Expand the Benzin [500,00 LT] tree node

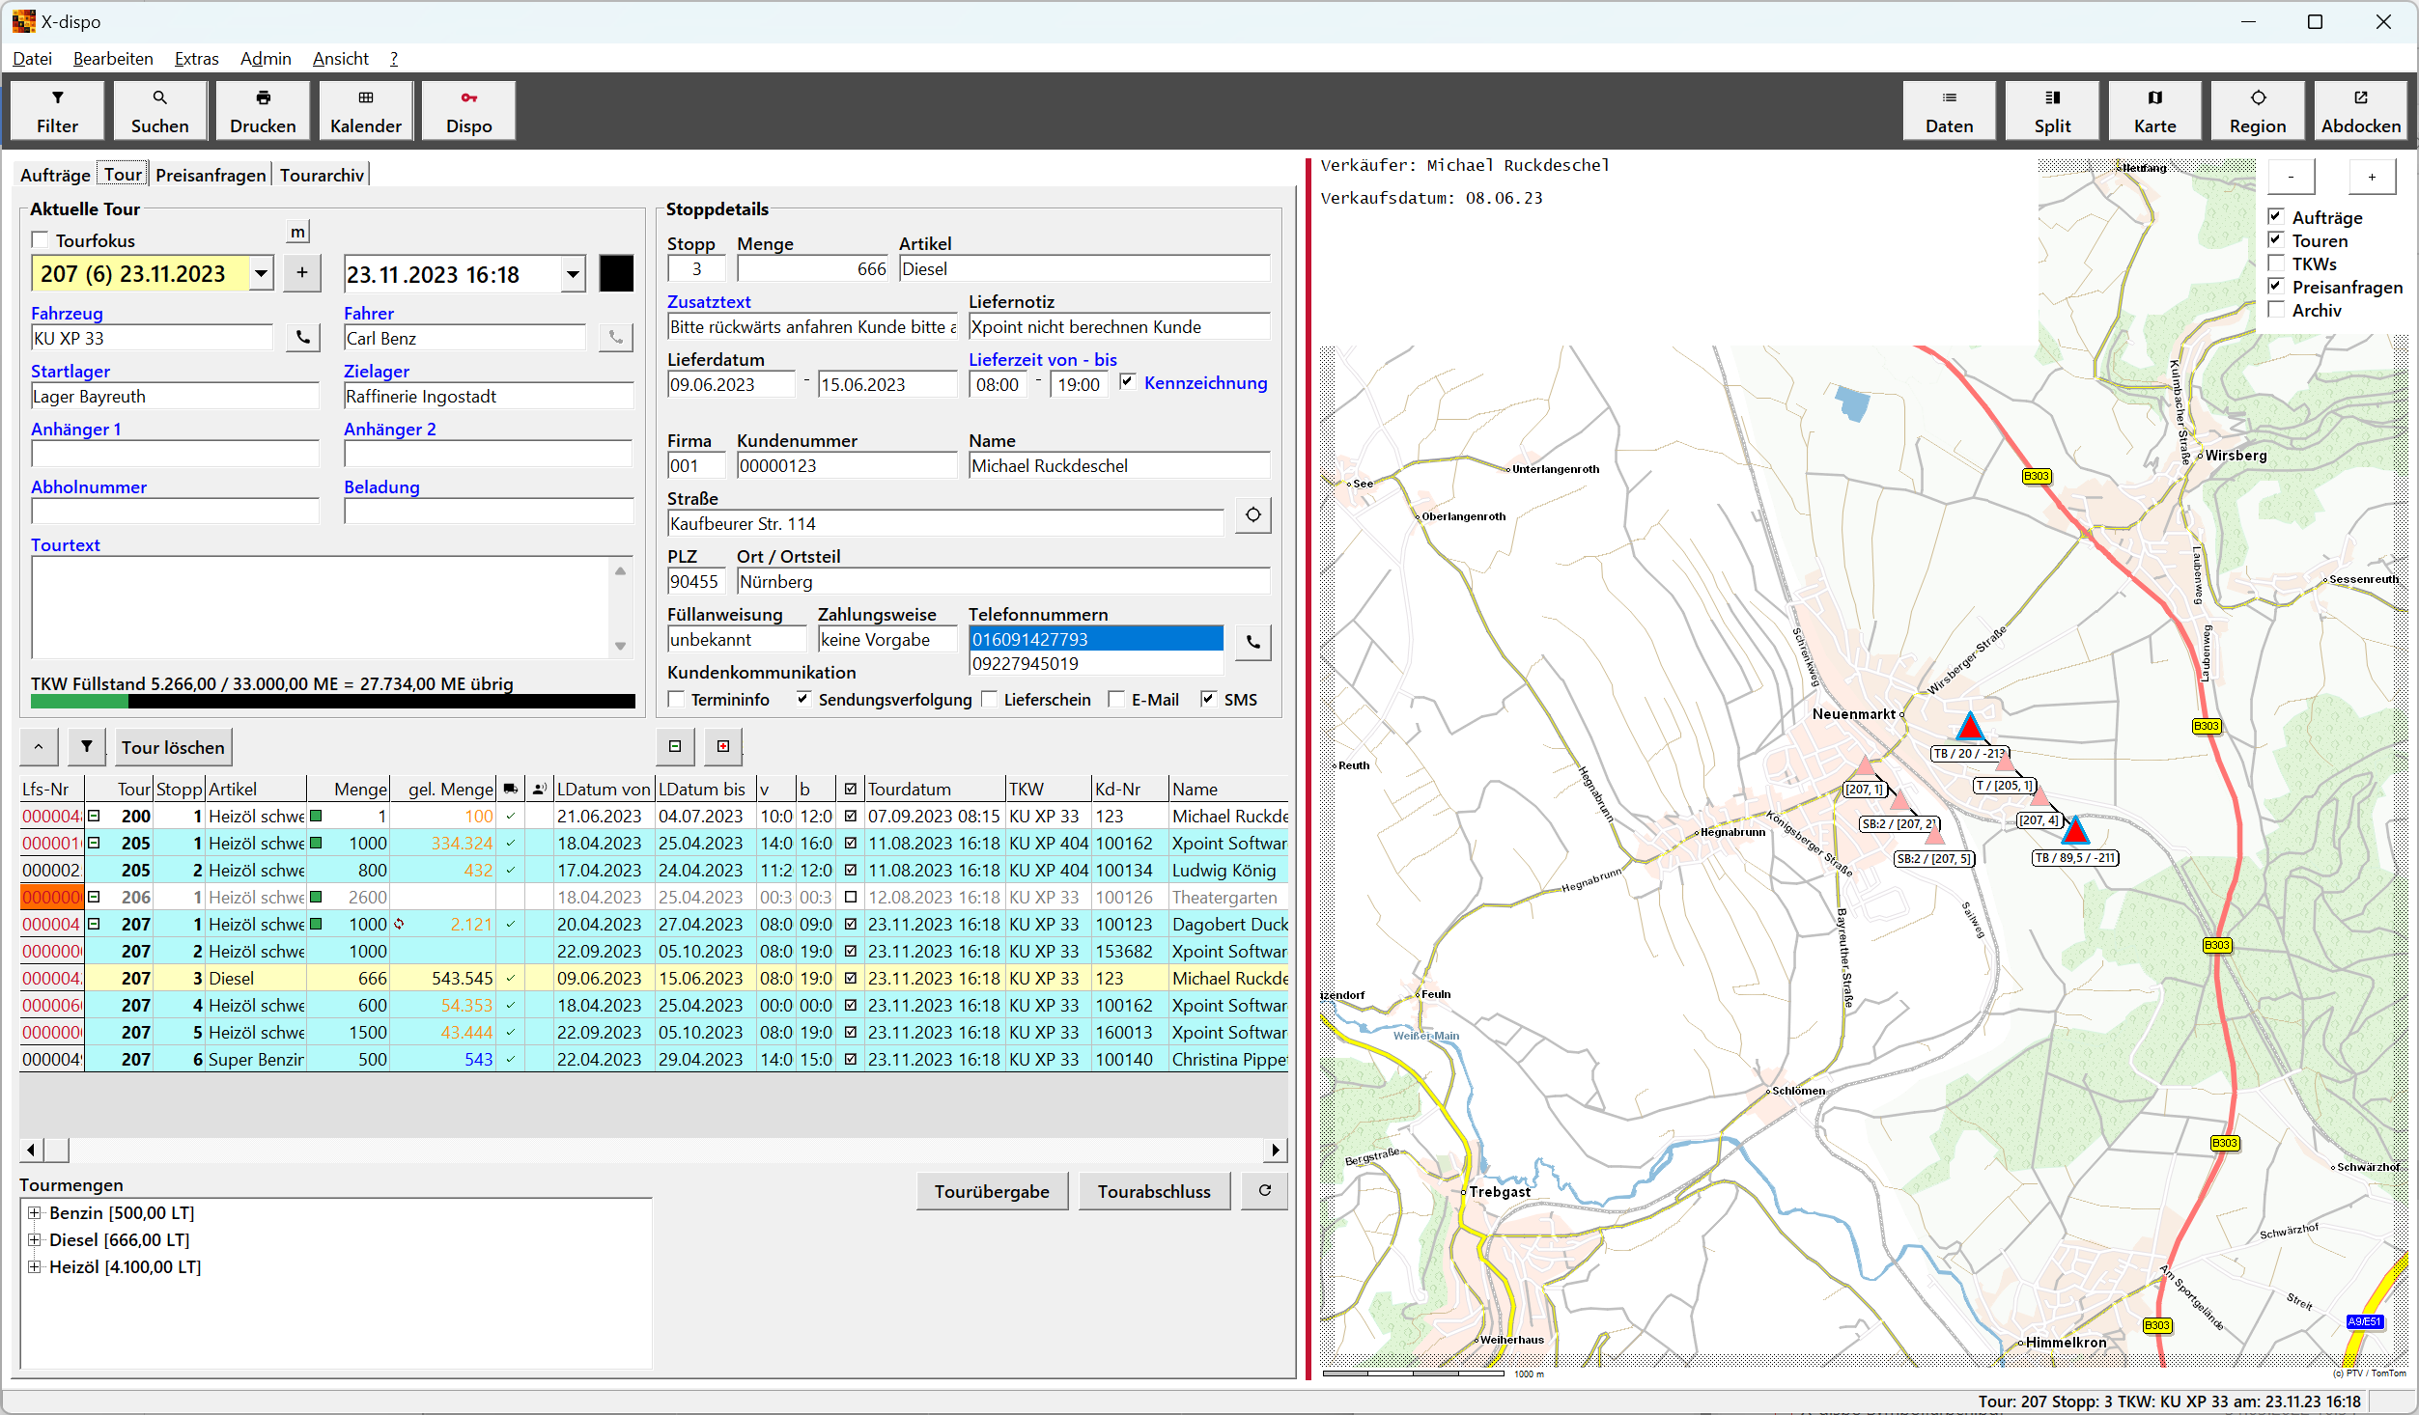(35, 1212)
